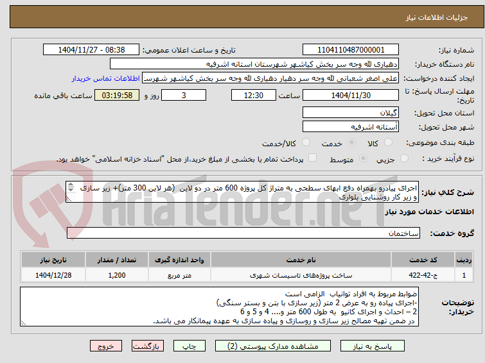
Task: Select the جزیی purchase type radio
Action: pos(404,158)
